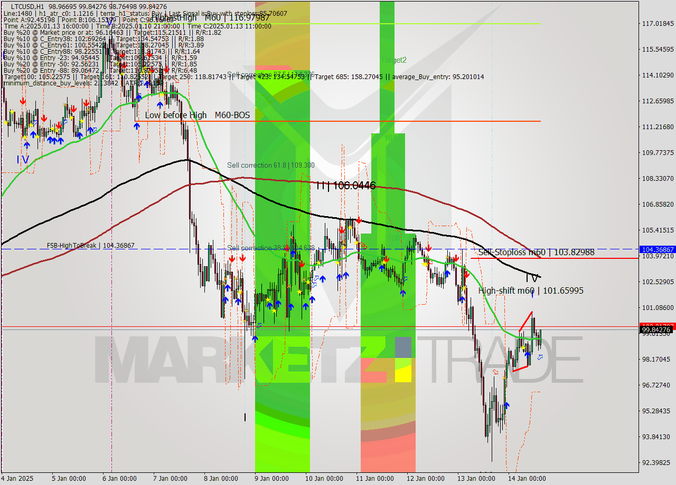Select the 93.84130 price axis value

point(658,436)
